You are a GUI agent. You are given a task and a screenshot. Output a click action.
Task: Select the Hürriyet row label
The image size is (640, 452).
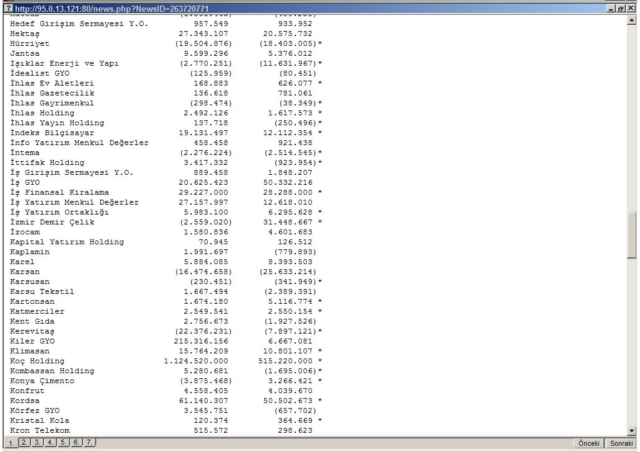(29, 43)
